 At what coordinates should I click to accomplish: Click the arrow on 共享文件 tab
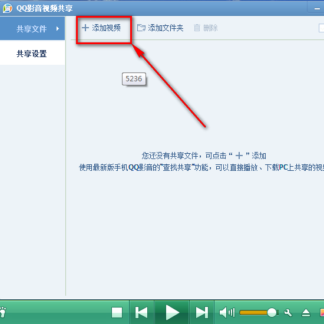(x=58, y=28)
